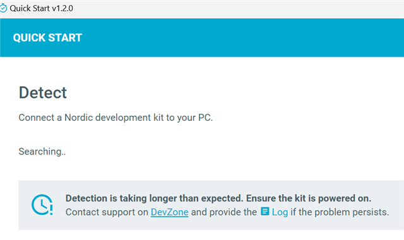The image size is (404, 240).
Task: Click the Ensure the kit is powered on text
Action: (309, 198)
